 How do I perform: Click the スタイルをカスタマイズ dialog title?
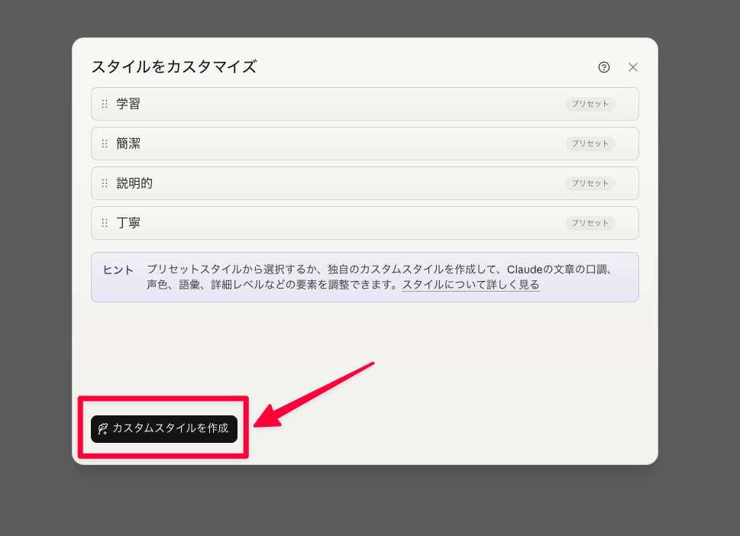(173, 67)
